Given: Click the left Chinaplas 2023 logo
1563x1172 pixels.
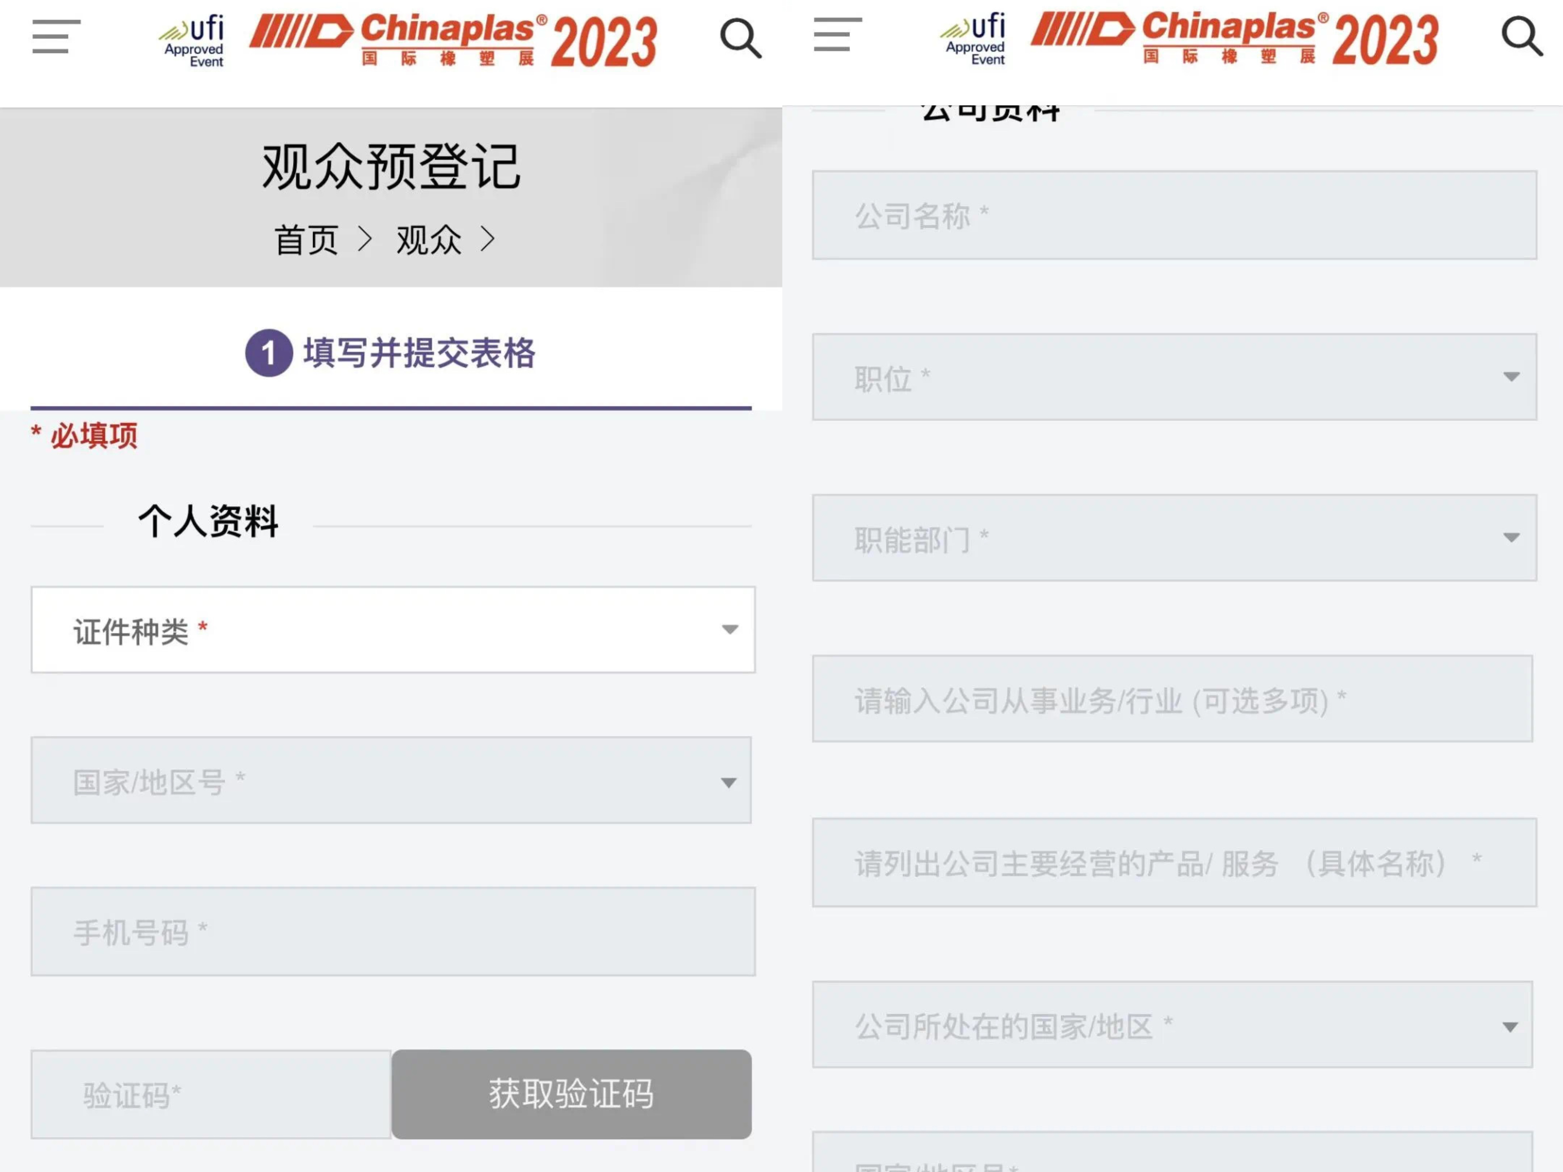Looking at the screenshot, I should (453, 40).
